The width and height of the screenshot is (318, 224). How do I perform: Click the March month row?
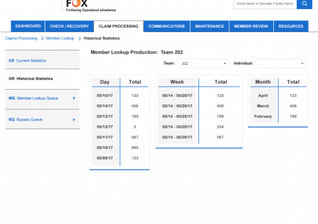point(278,106)
